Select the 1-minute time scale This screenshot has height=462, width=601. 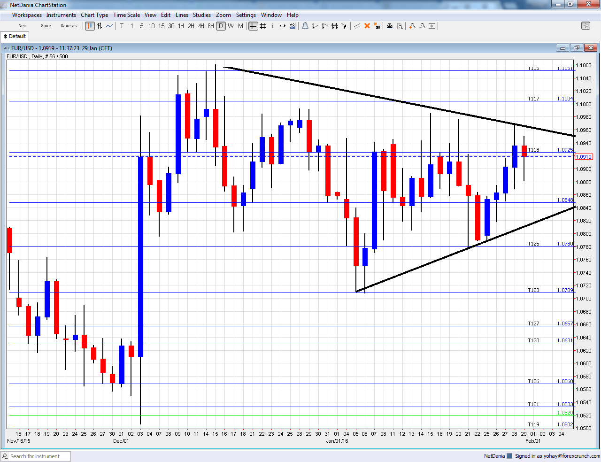tap(131, 26)
